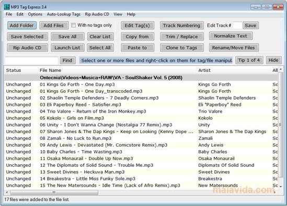
Task: Open the File menu
Action: [9, 14]
